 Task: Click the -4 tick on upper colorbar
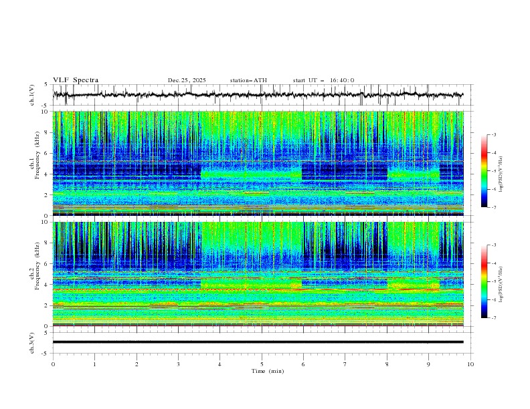[493, 153]
